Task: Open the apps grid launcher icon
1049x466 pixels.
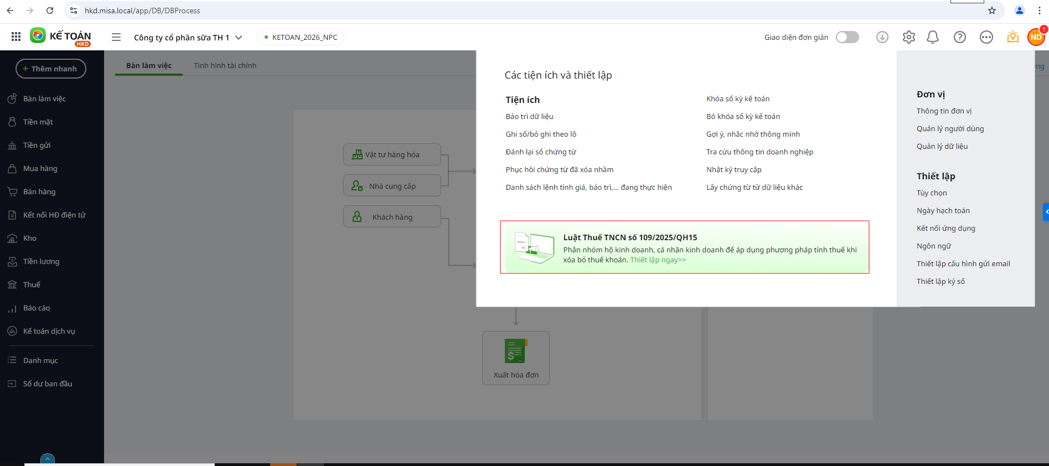Action: [x=16, y=37]
